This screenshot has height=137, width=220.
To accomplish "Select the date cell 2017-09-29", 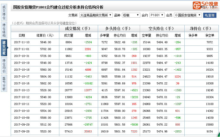I will (x=22, y=125).
